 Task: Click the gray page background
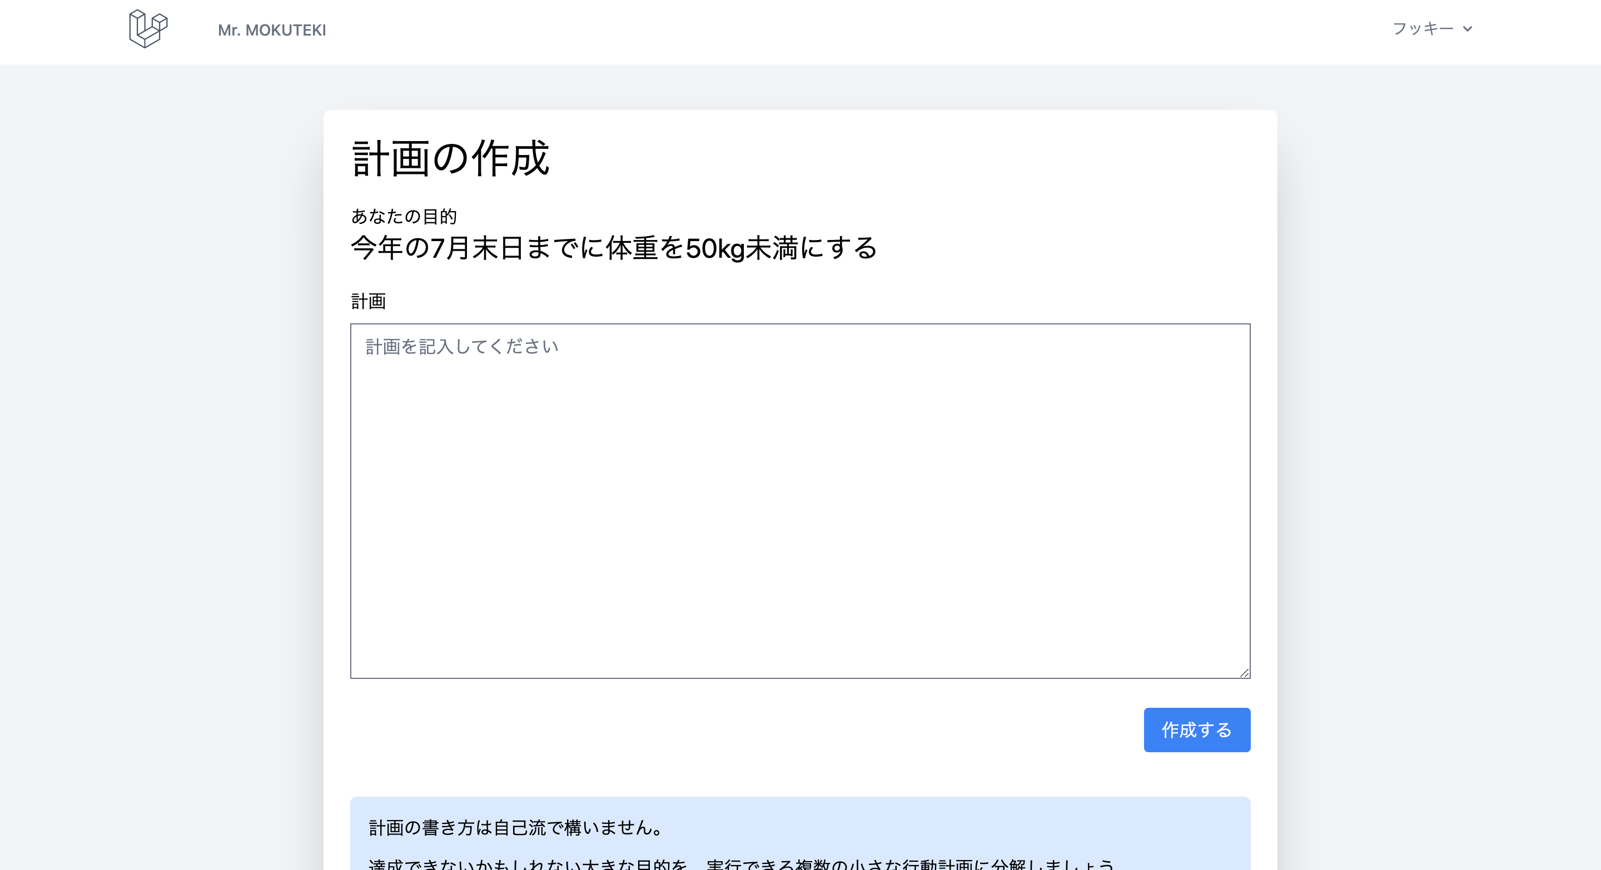[x=162, y=434]
